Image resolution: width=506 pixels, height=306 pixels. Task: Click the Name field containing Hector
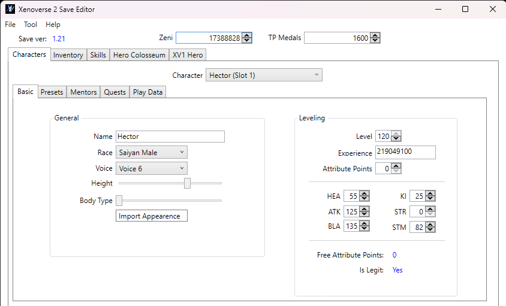coord(170,137)
